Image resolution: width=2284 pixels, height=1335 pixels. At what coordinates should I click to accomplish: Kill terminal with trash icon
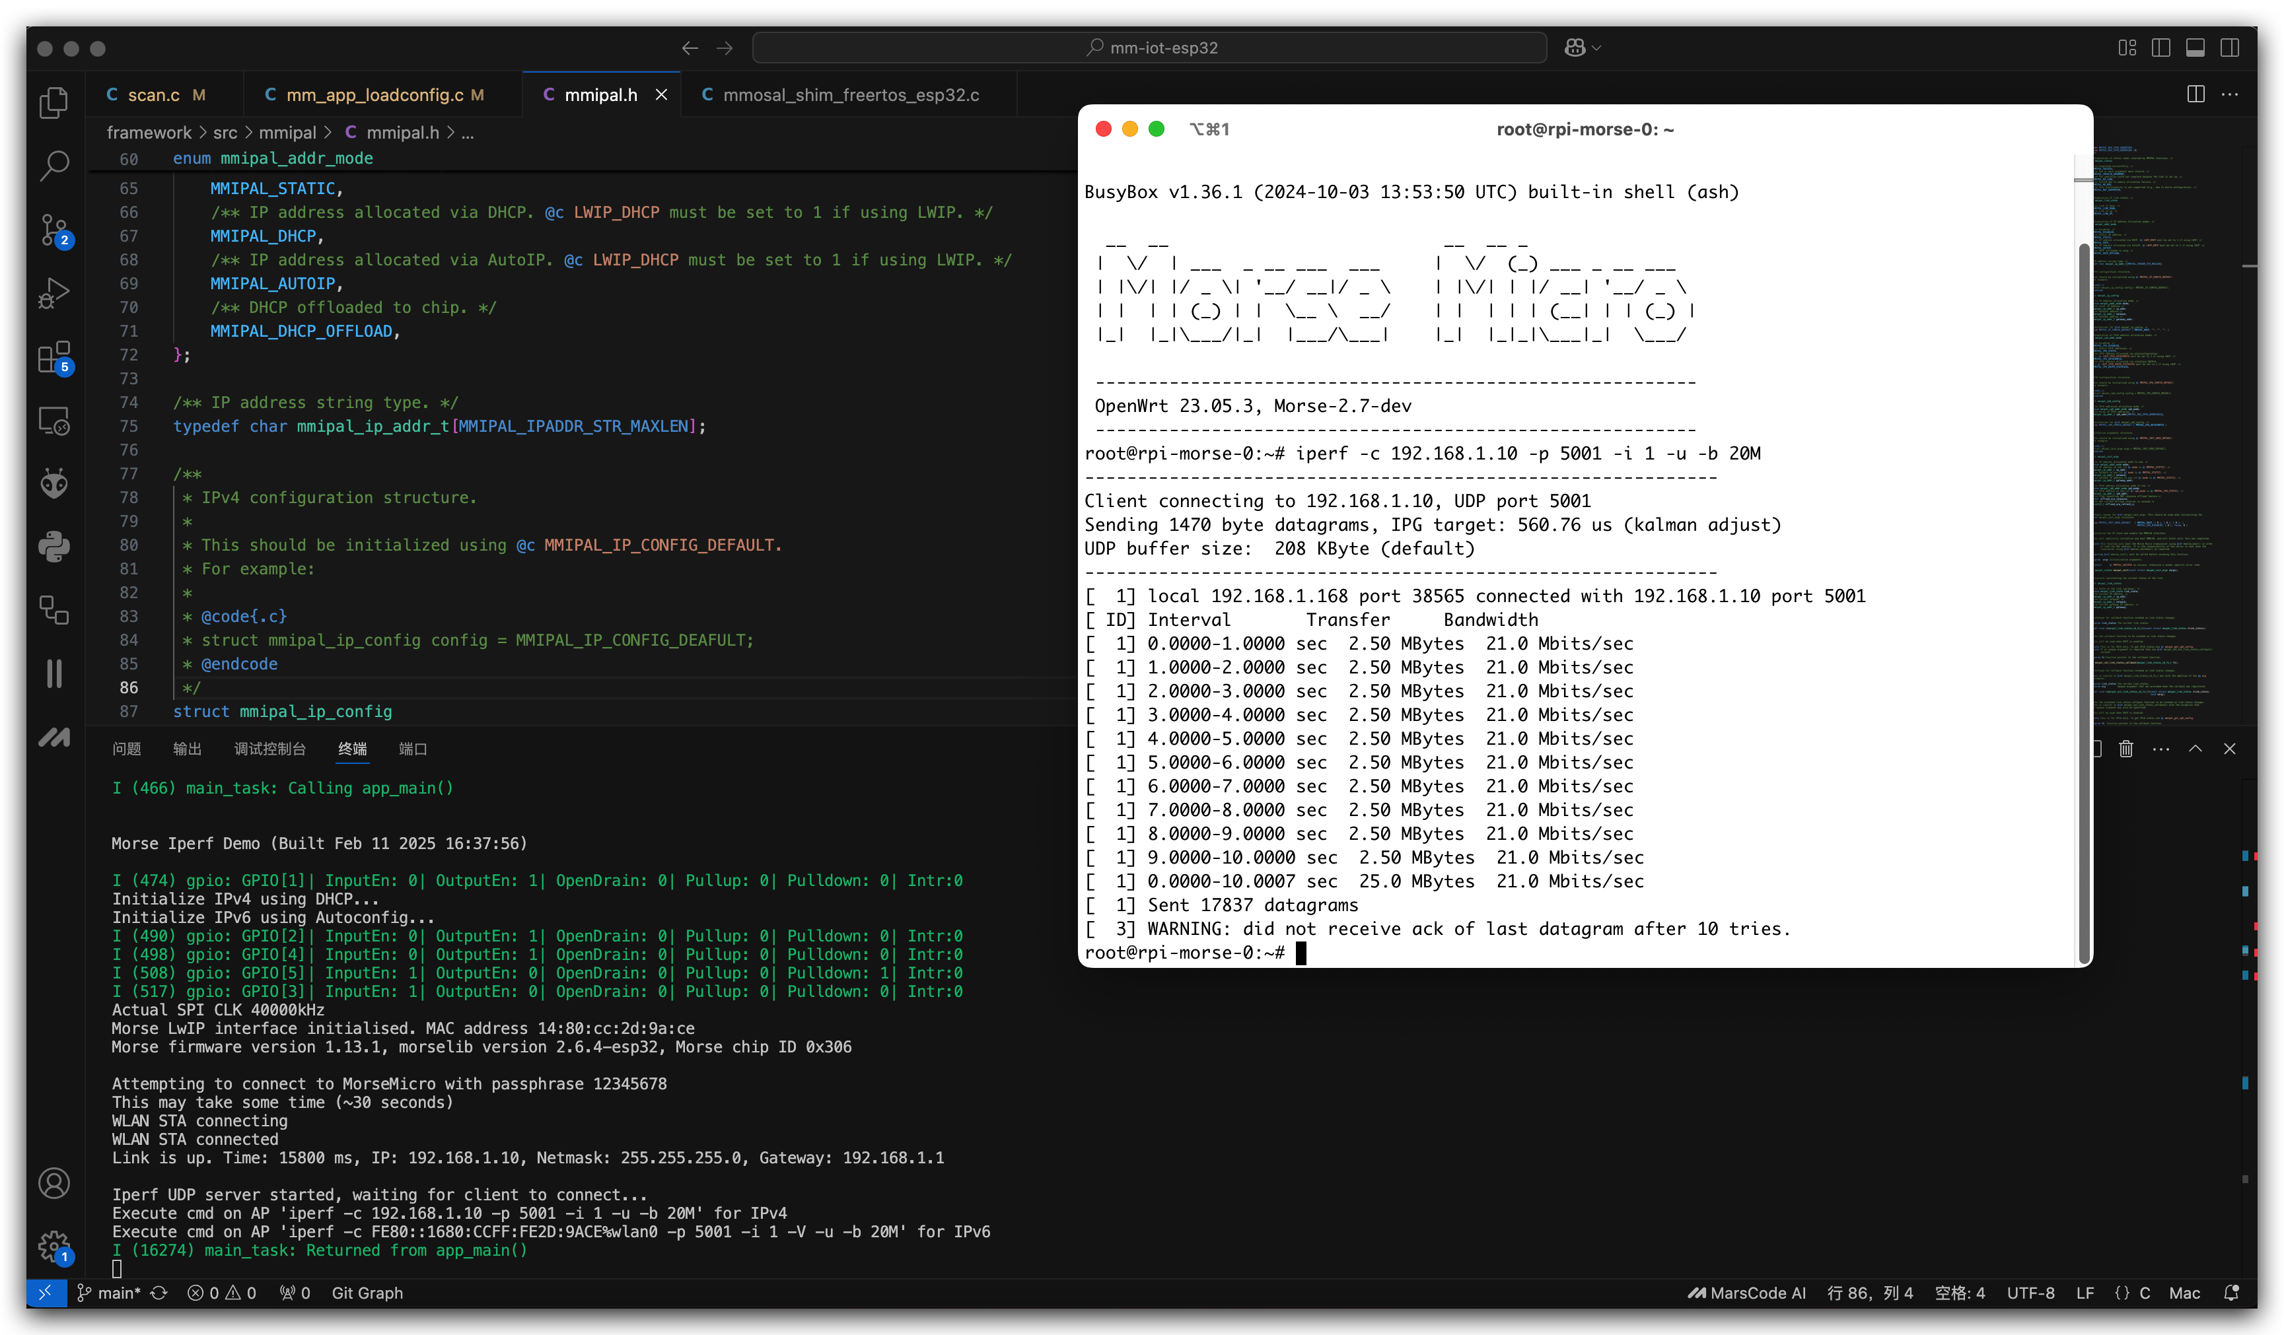point(2126,749)
